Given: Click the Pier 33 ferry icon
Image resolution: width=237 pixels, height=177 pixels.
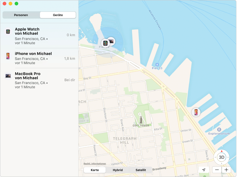Looking at the screenshot, I should (157, 65).
